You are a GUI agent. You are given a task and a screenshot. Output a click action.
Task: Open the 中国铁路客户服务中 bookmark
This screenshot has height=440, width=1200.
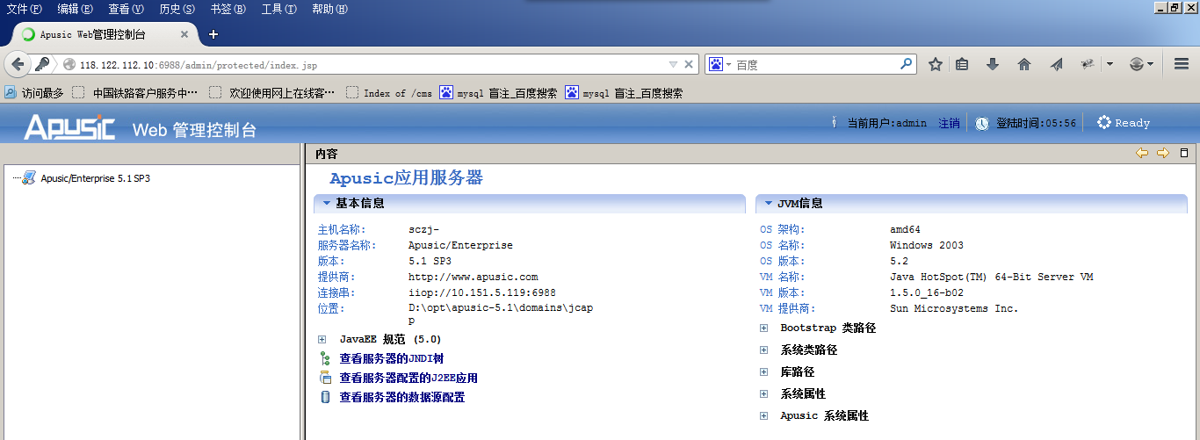pyautogui.click(x=136, y=92)
